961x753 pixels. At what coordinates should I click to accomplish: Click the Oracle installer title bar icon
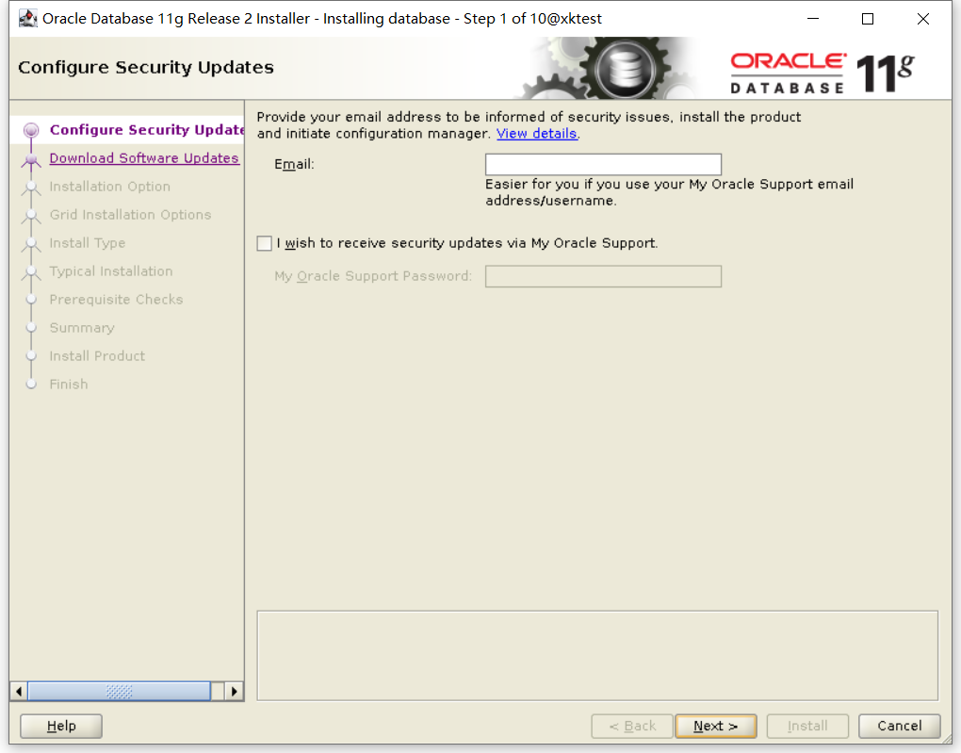27,19
